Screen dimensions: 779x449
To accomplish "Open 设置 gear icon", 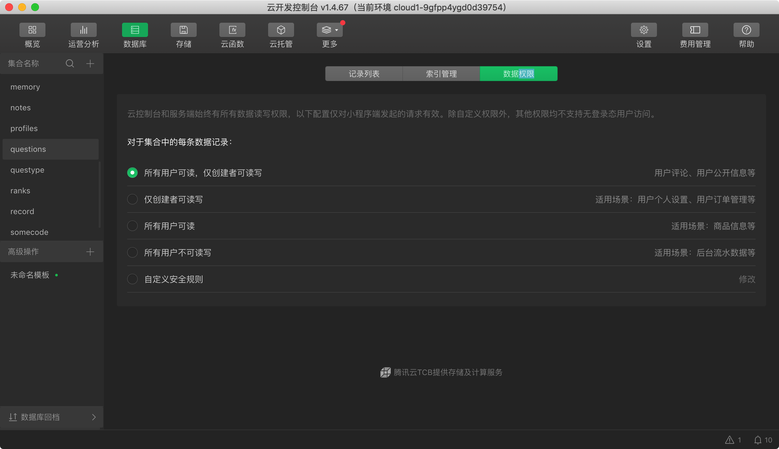I will 644,30.
